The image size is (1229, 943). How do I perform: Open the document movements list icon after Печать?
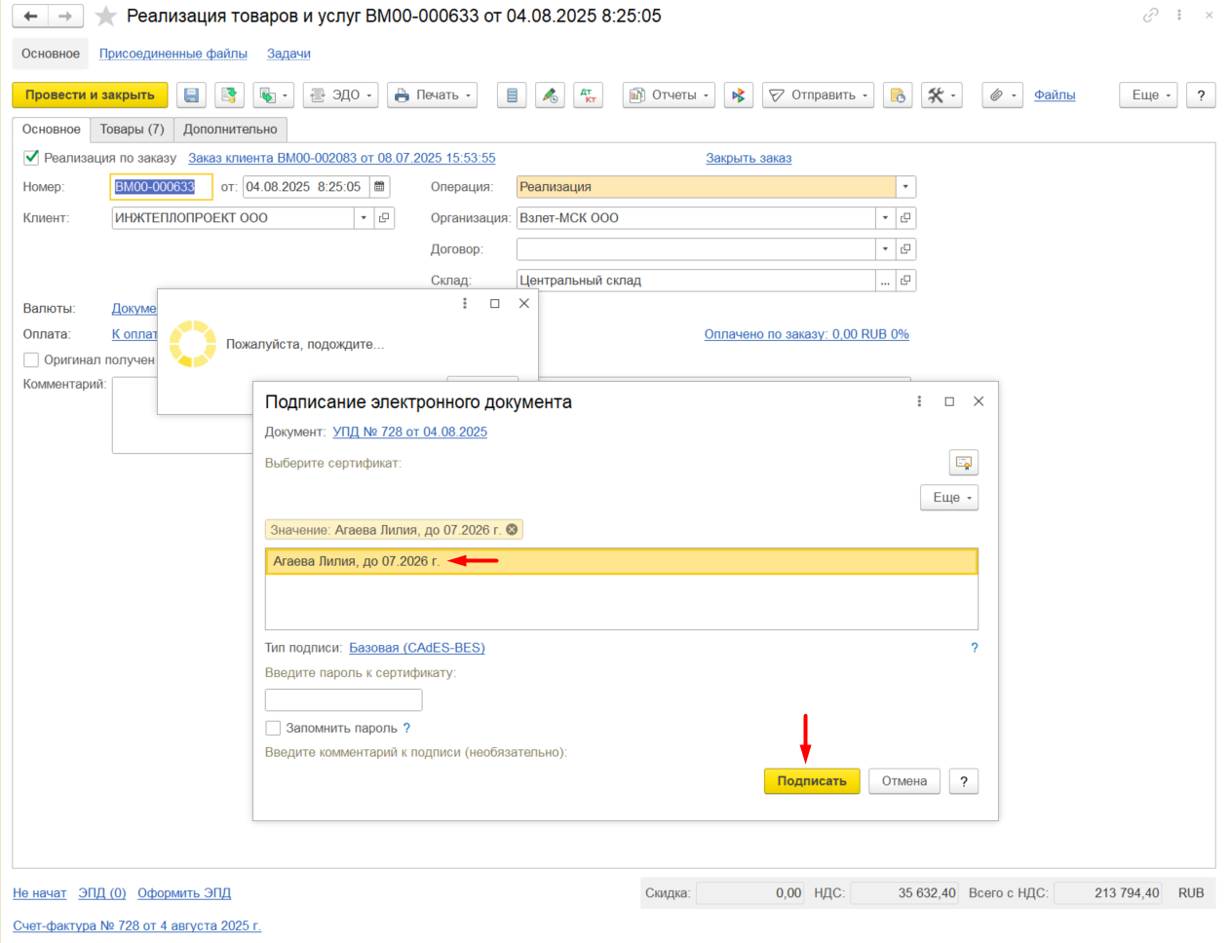tap(512, 95)
